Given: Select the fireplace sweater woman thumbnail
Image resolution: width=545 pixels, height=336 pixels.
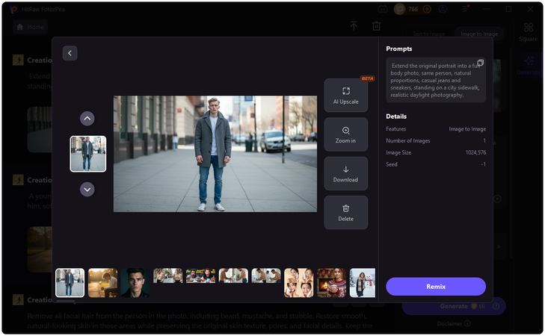Looking at the screenshot, I should (x=331, y=283).
